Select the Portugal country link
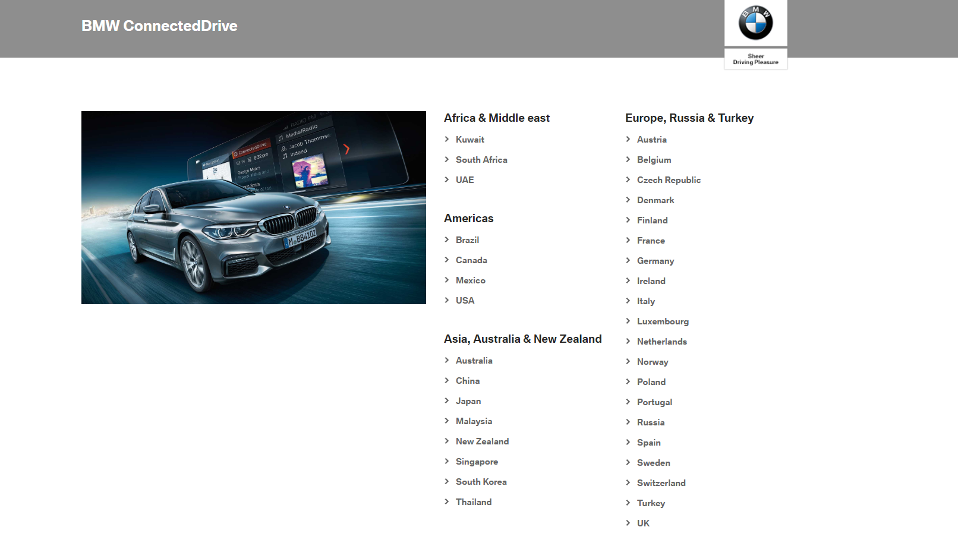Screen dimensions: 958x546 (x=654, y=402)
